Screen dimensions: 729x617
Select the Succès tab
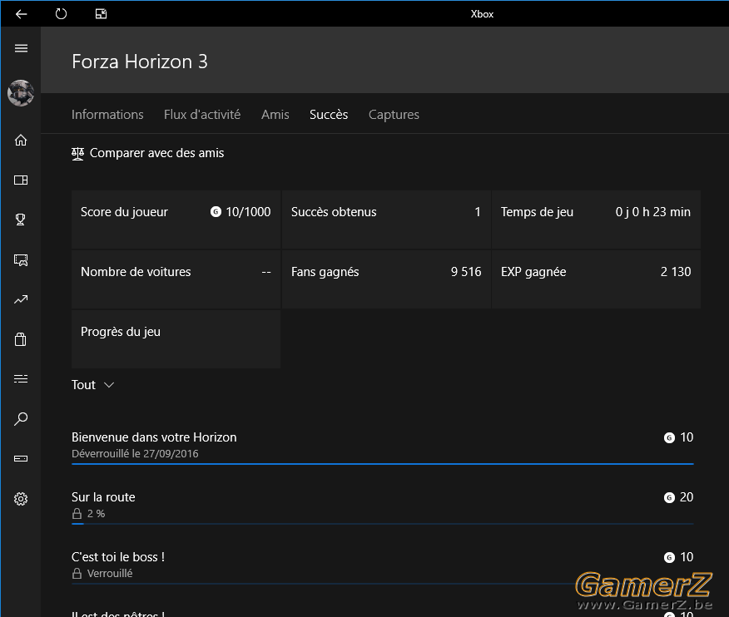click(x=329, y=114)
